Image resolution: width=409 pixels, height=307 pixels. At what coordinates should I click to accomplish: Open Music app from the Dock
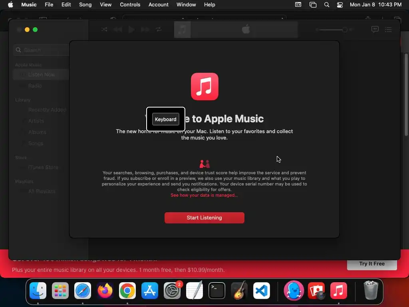[339, 291]
